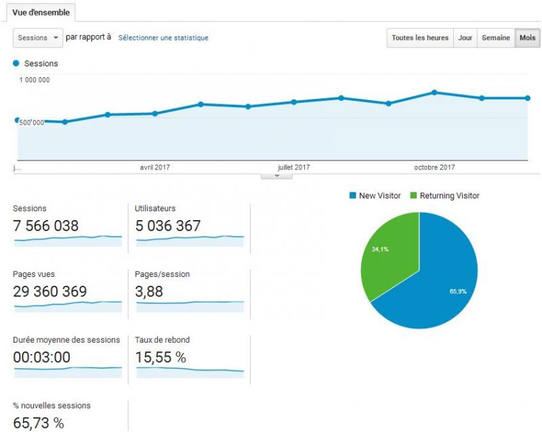Click the Pages vues sparkline

point(68,305)
